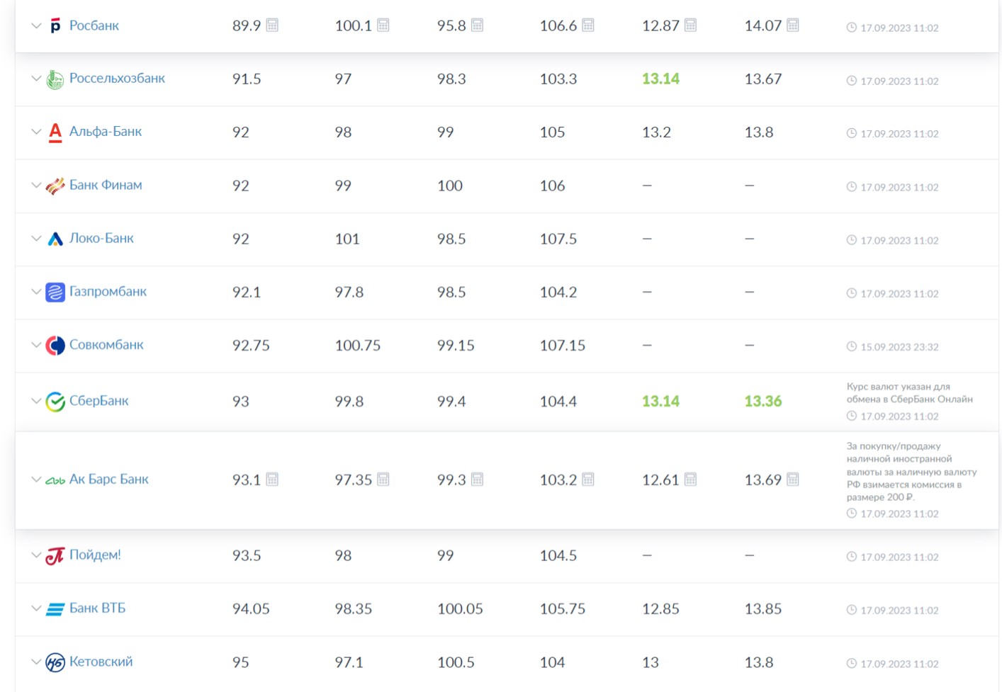Click the Альфа-Банк red logo icon
This screenshot has width=1002, height=692.
(55, 132)
